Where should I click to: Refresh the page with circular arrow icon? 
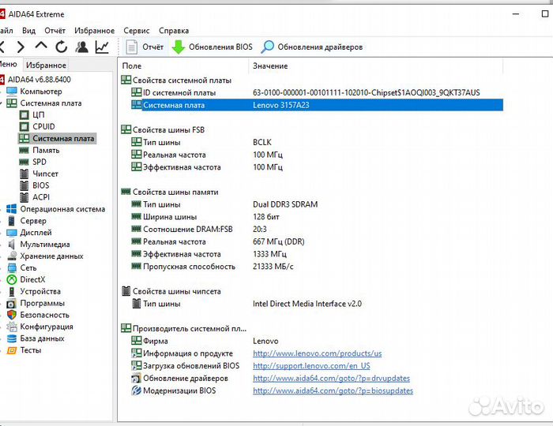tap(62, 47)
